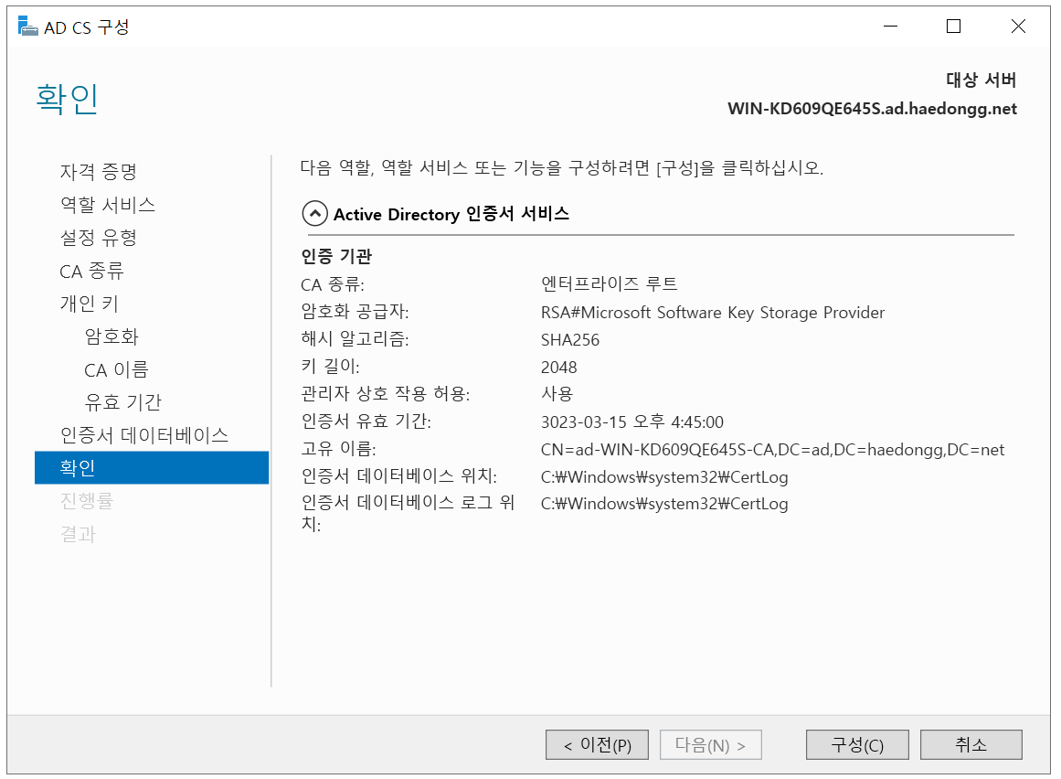
Task: Select the 암호화 sub-step
Action: (x=111, y=336)
